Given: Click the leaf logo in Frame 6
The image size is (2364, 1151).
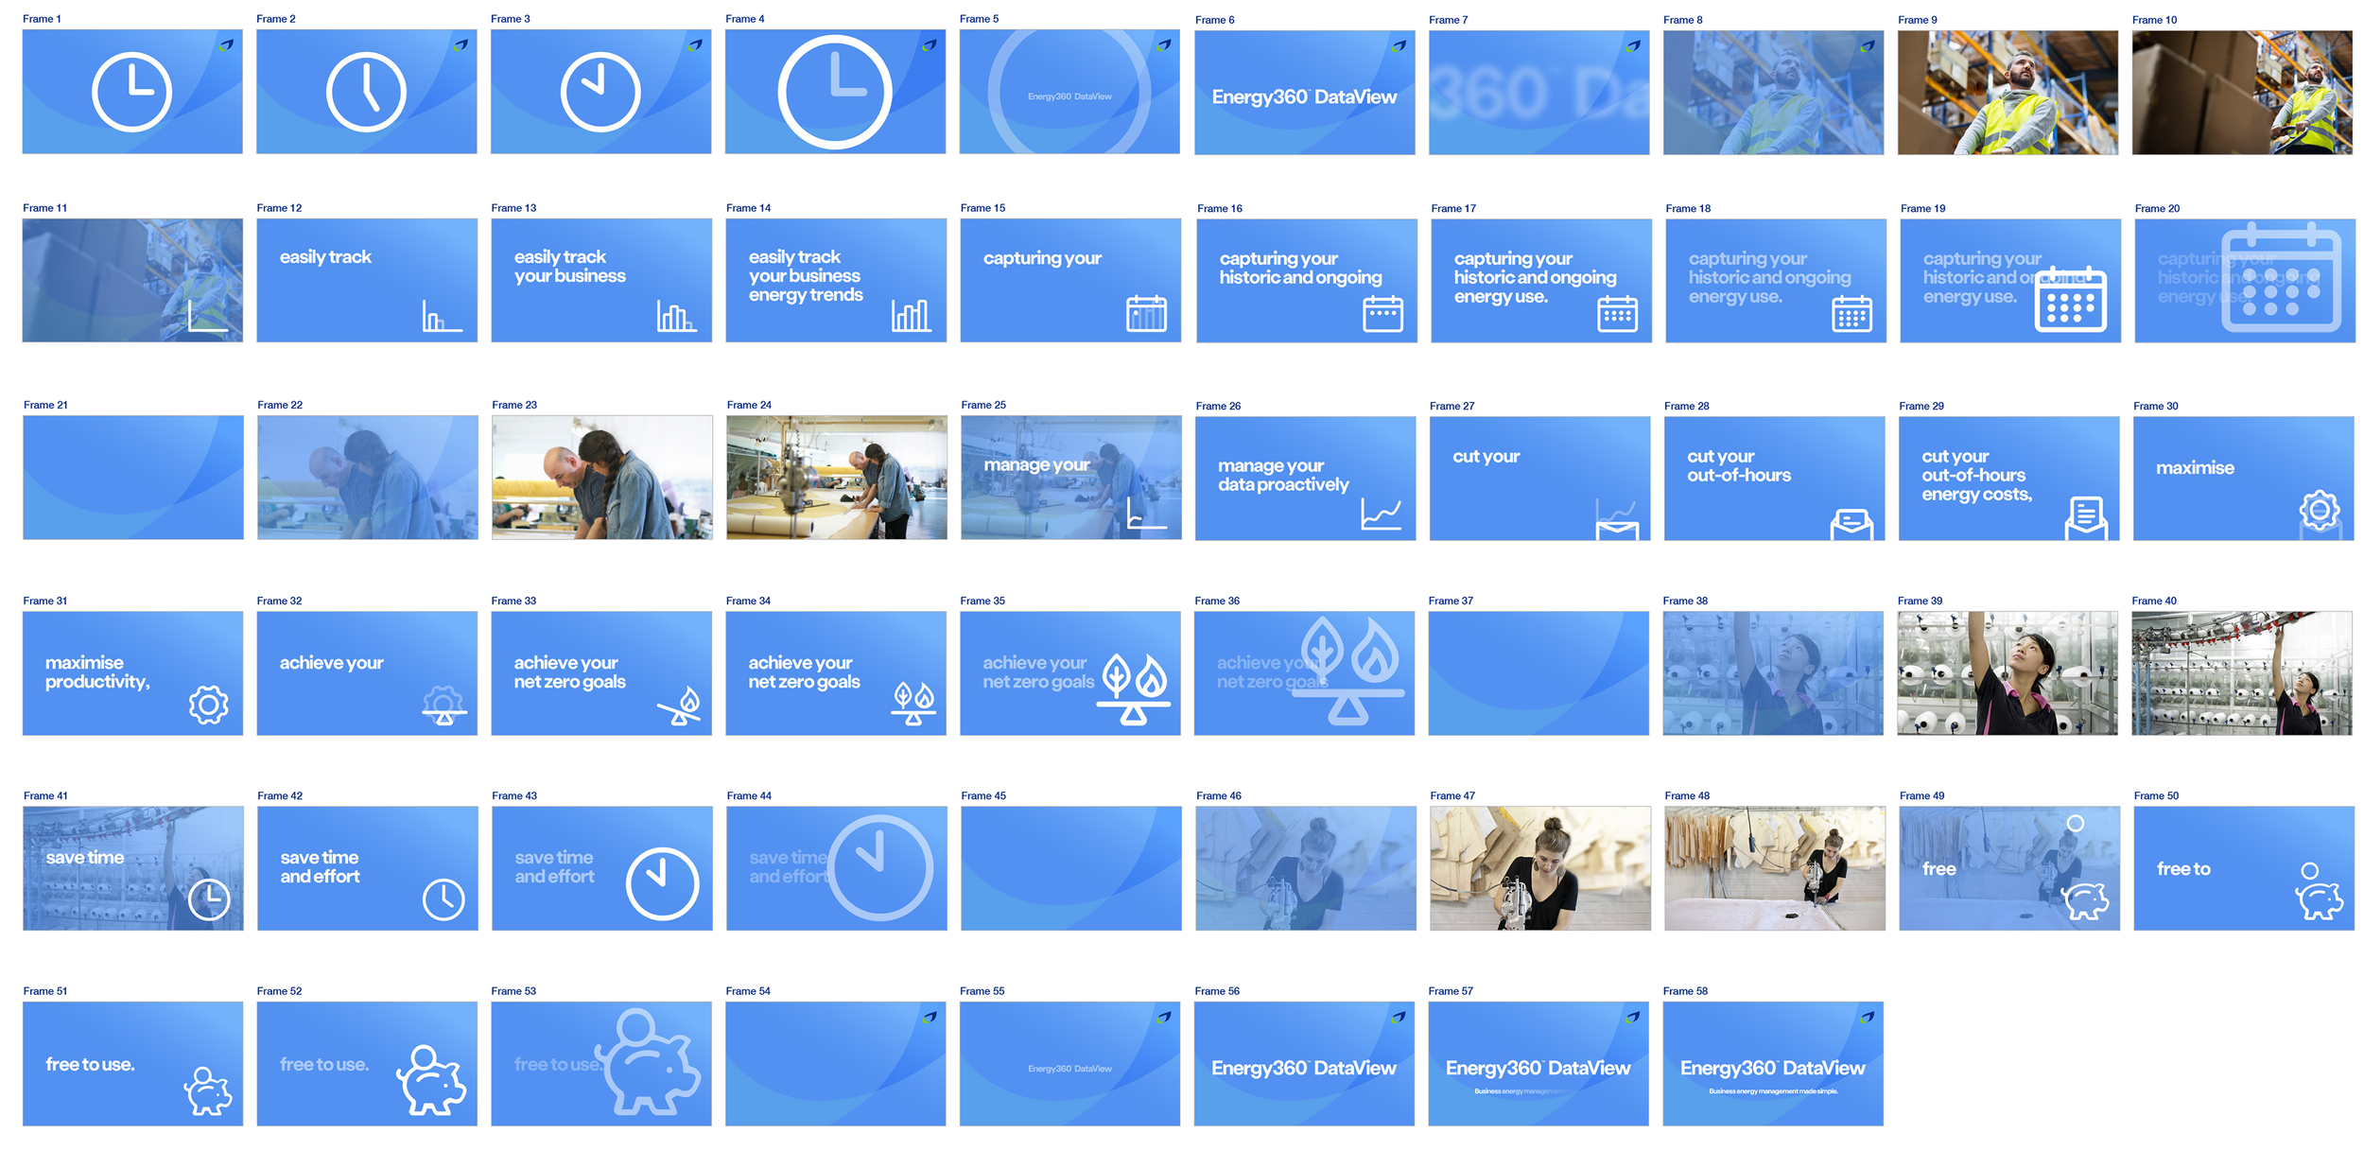Looking at the screenshot, I should pos(1398,45).
